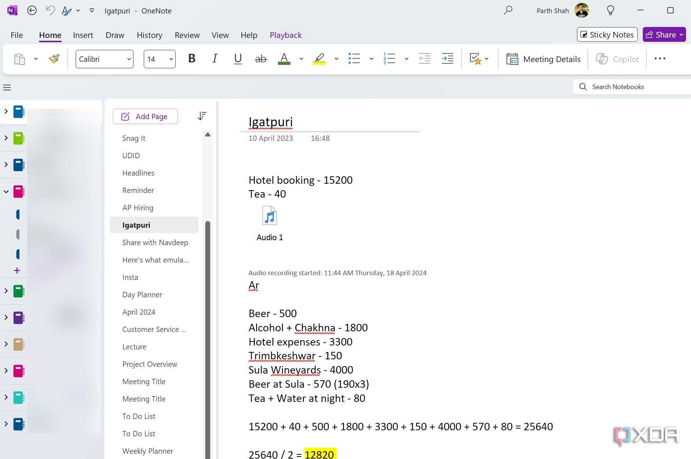The width and height of the screenshot is (691, 459).
Task: Click the Paste clipboard icon
Action: (19, 59)
